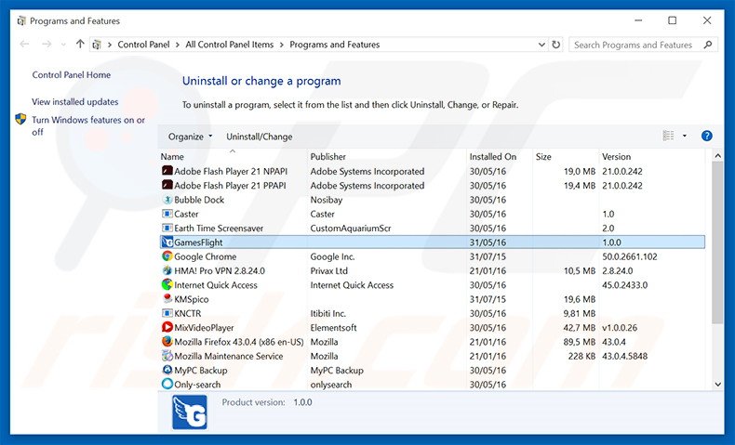Click the Privax Ltd publisher cell
Viewport: 735px width, 445px height.
328,270
